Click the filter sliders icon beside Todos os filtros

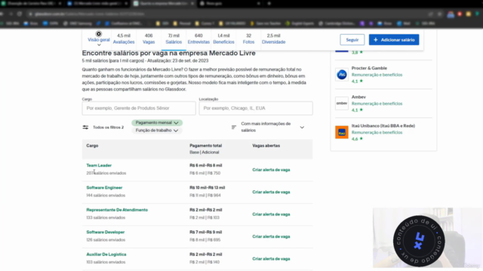(85, 127)
